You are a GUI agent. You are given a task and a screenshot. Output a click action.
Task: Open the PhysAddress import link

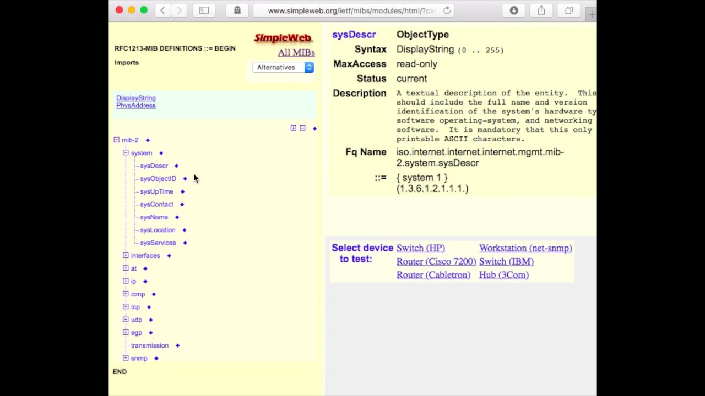136,105
